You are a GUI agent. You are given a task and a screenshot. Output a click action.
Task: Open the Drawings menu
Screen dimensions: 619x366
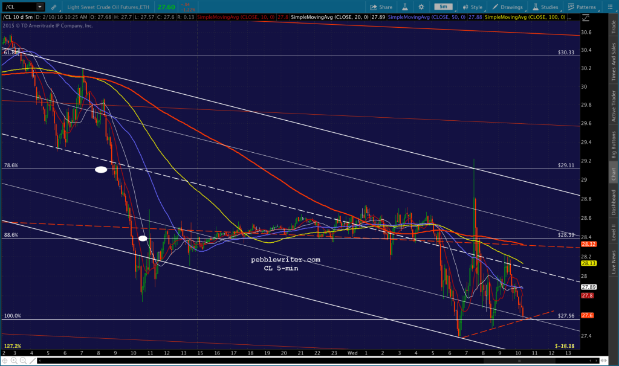[x=508, y=7]
